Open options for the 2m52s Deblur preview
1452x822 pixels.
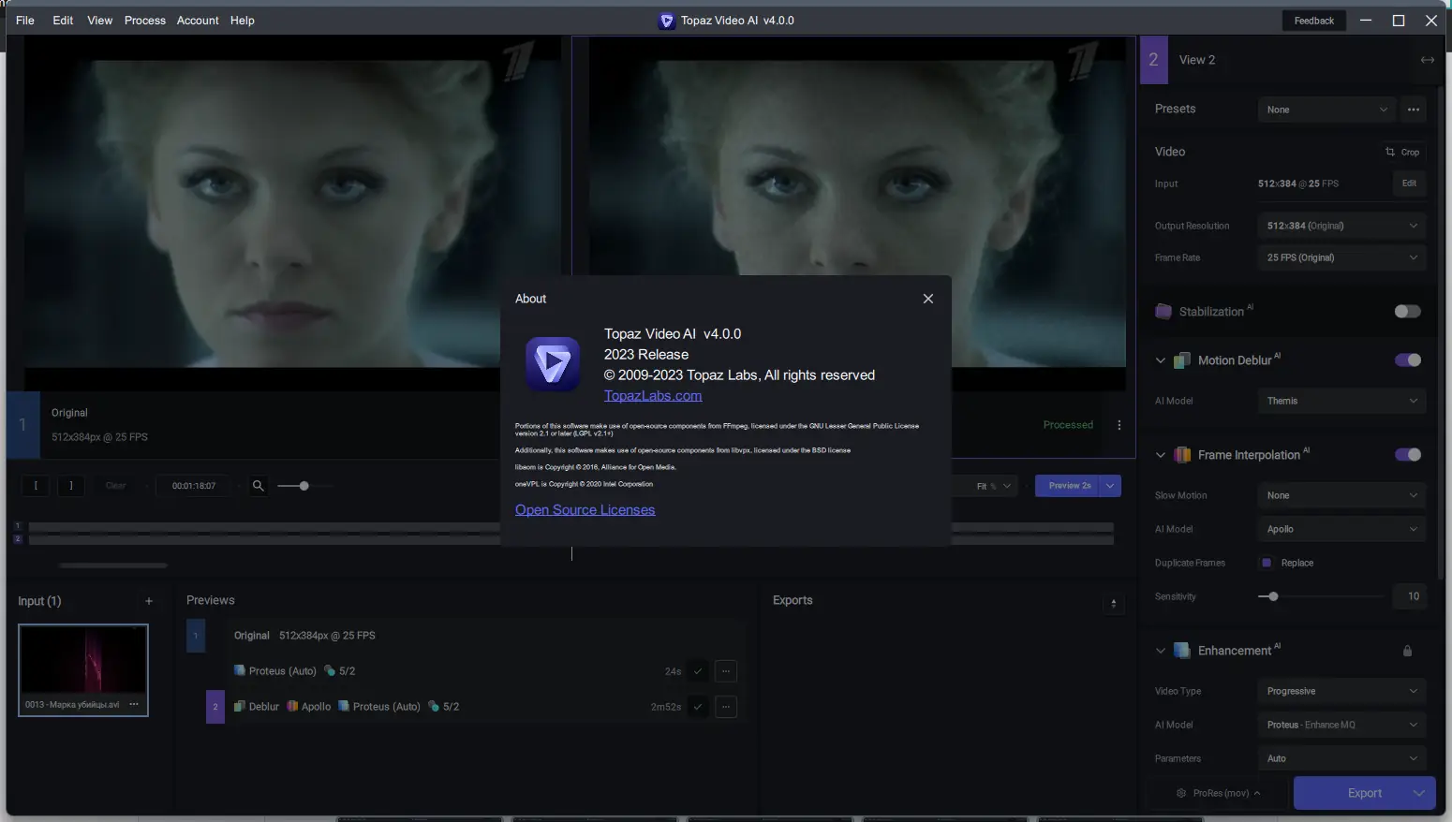click(726, 707)
